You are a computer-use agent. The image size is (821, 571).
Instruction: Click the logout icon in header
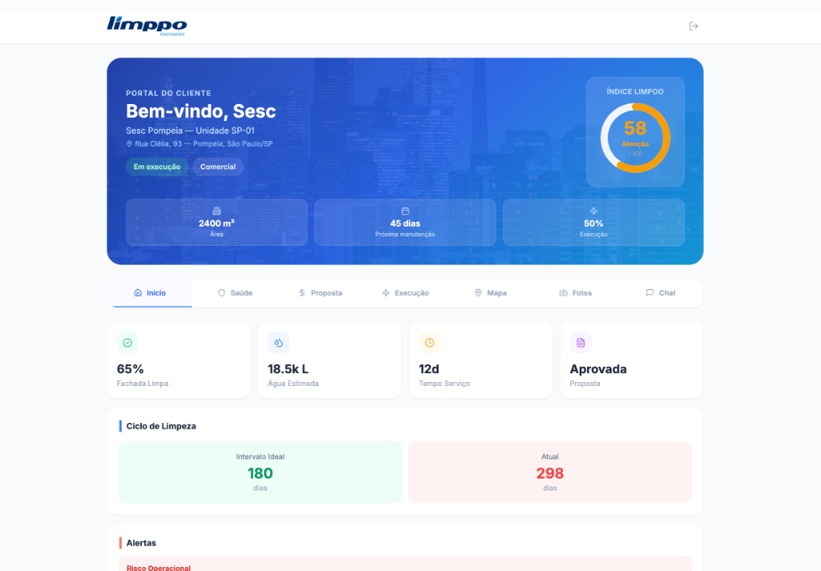click(694, 26)
